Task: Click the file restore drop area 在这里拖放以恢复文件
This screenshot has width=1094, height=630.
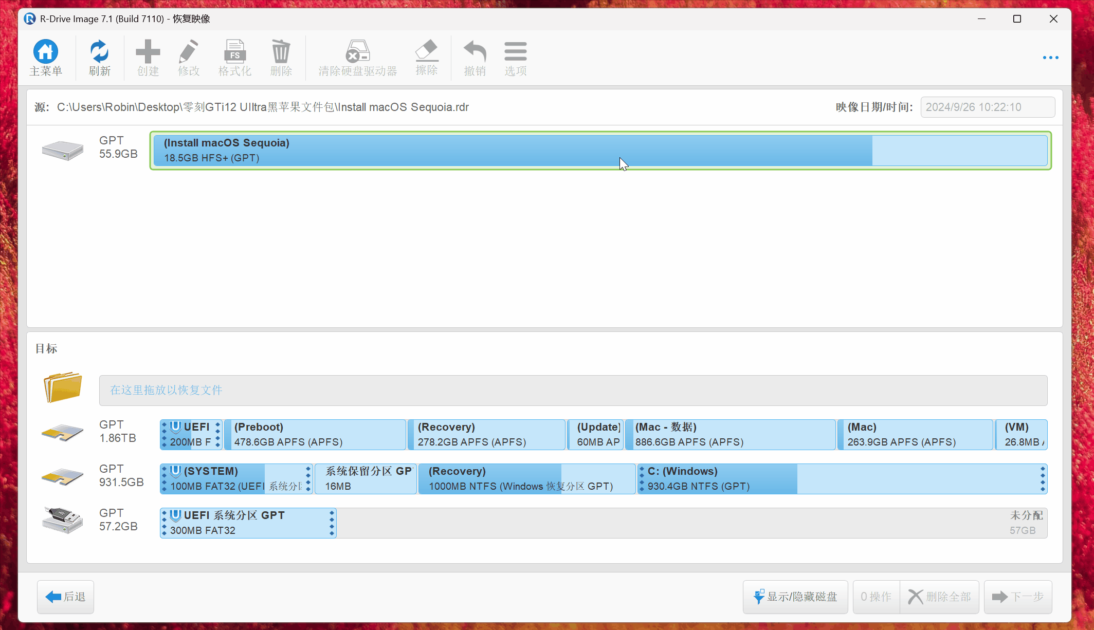Action: [573, 390]
